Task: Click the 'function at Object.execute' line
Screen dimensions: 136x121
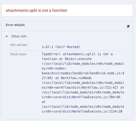Action: (x=67, y=59)
